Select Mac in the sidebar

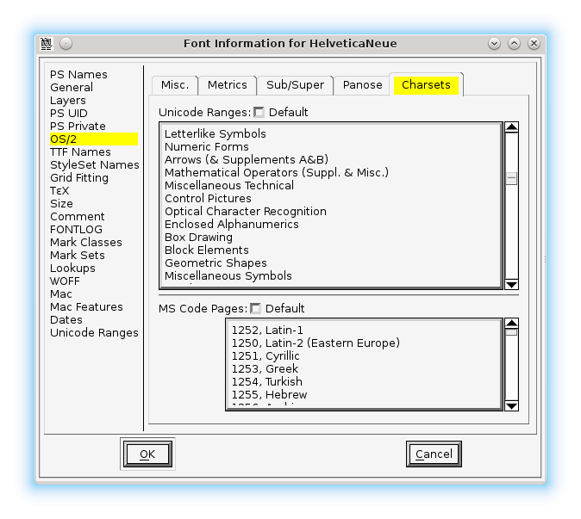60,294
